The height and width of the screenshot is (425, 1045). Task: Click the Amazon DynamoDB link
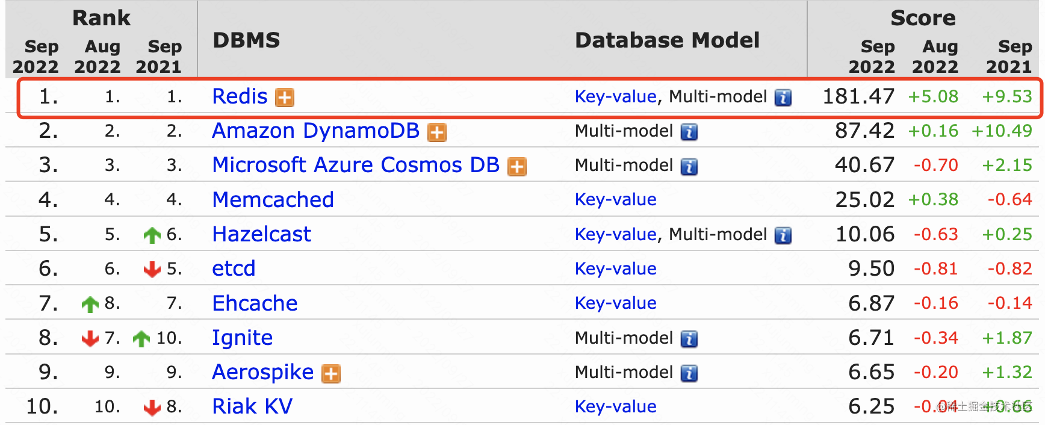[315, 131]
